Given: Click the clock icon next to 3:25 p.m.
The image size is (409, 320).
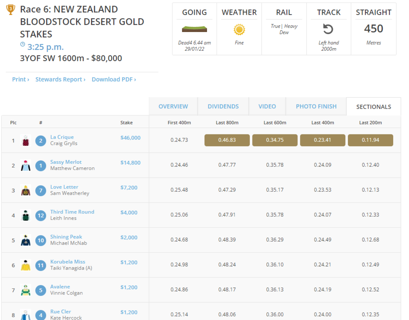Looking at the screenshot, I should click(x=23, y=45).
